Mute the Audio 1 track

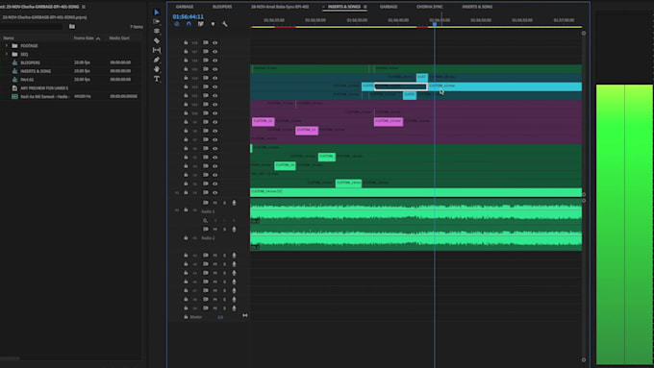point(215,203)
